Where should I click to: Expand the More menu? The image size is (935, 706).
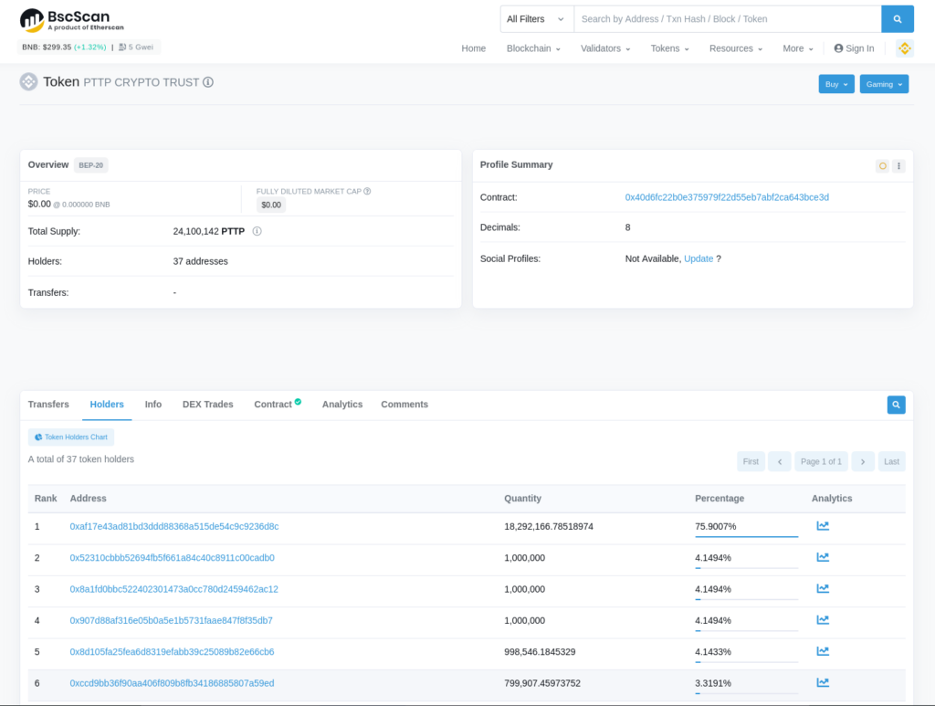click(x=798, y=48)
